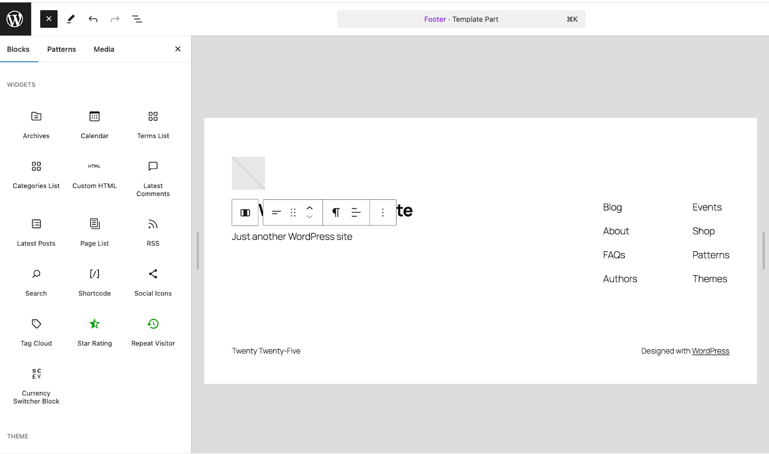Click the WordPress logo in the corner
Screen dimensions: 769x454
coord(15,19)
